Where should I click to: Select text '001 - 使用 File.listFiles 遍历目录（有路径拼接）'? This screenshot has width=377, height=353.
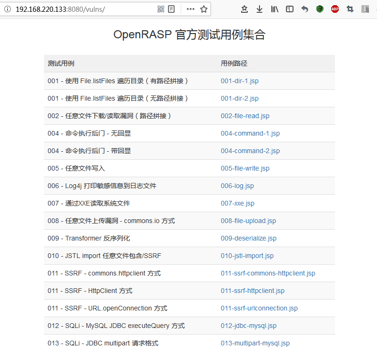118,81
